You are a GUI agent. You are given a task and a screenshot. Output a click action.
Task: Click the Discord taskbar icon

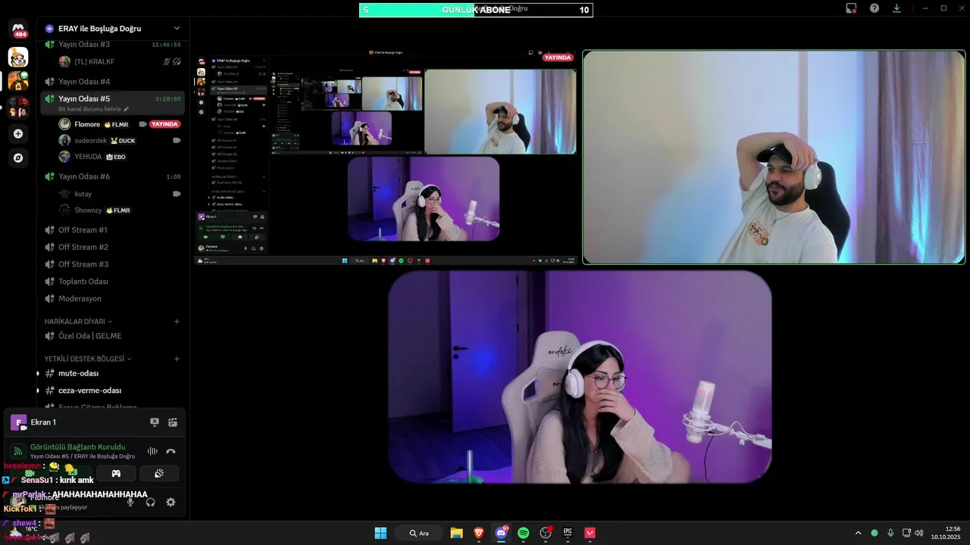coord(501,533)
